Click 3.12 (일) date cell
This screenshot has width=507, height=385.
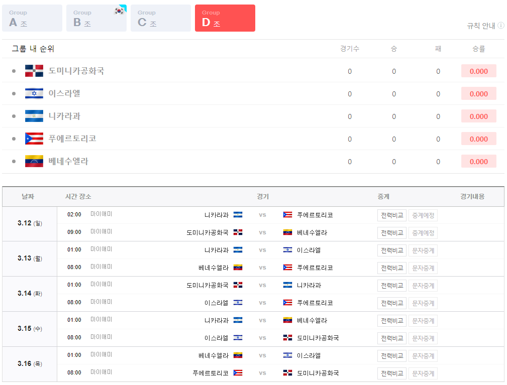(30, 223)
